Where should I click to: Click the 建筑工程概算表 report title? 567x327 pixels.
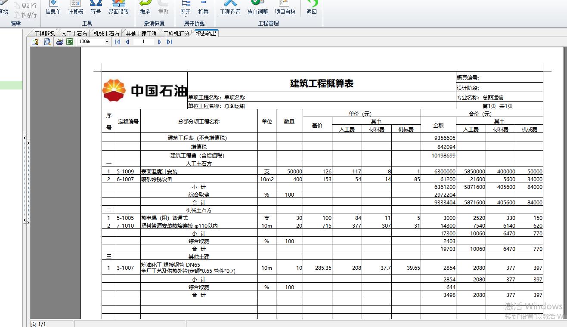(x=322, y=83)
